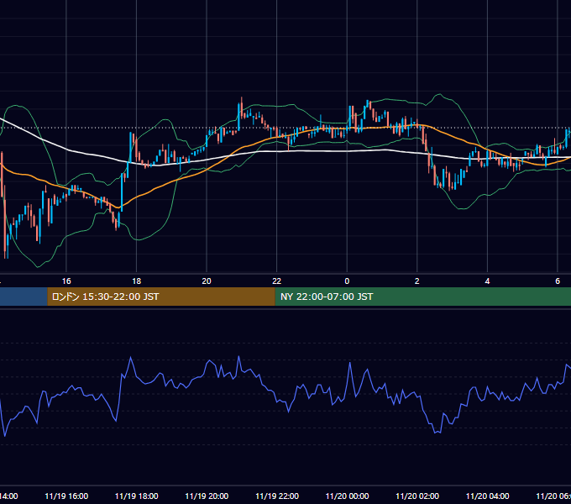Click the 11/19 22:00 timestamp label
Screen dimensions: 571x504
(x=277, y=496)
